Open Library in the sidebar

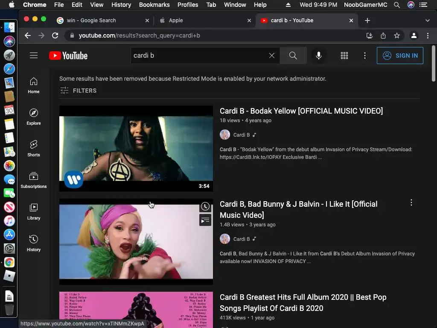tap(34, 212)
